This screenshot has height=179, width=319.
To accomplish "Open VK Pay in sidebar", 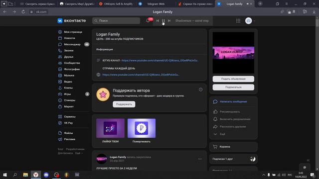I will tap(65, 123).
